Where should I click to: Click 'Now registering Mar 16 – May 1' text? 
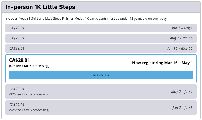pyautogui.click(x=162, y=63)
